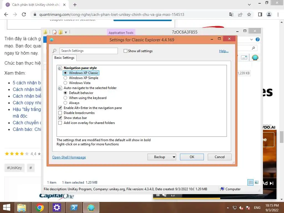Open PowerShell from the taskbar
This screenshot has height=213, width=284.
(x=74, y=207)
